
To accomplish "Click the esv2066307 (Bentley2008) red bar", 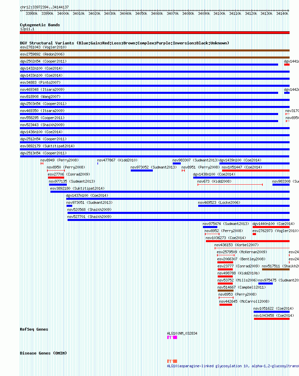I will click(x=225, y=262).
